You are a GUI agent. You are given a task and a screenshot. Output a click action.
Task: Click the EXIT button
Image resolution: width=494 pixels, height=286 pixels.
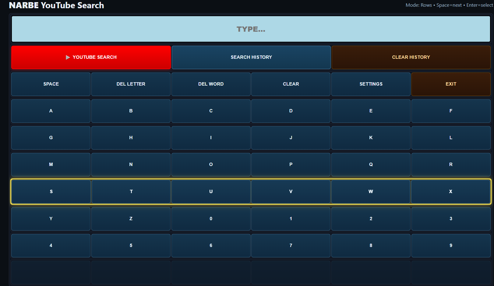tap(451, 84)
